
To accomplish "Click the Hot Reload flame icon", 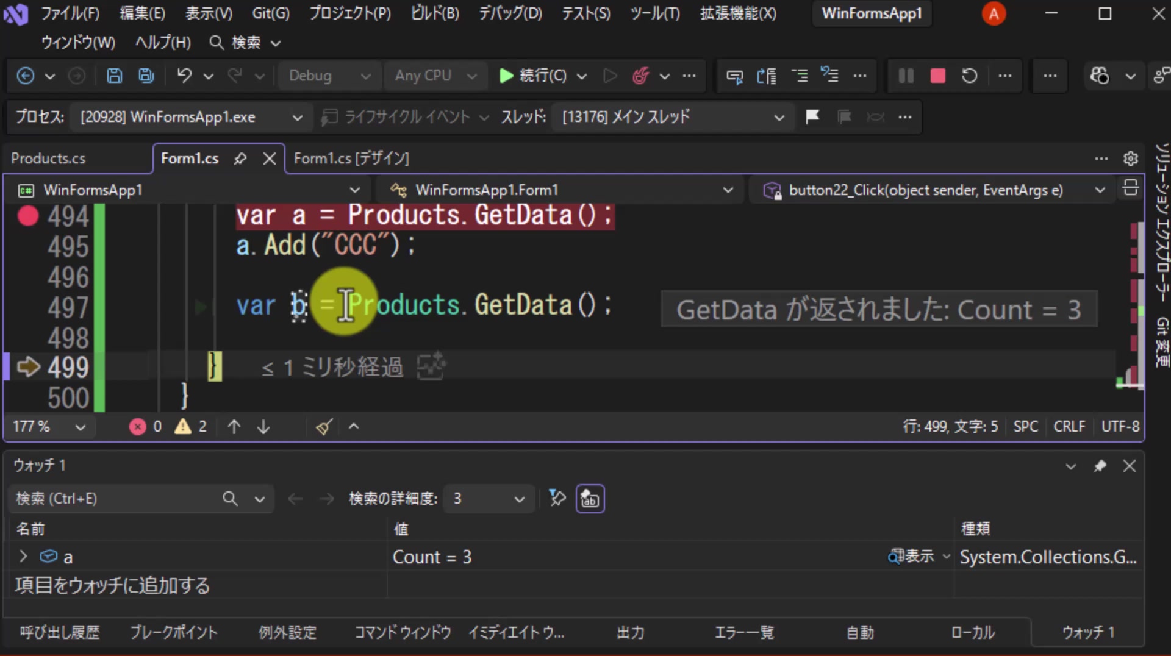I will [x=640, y=76].
